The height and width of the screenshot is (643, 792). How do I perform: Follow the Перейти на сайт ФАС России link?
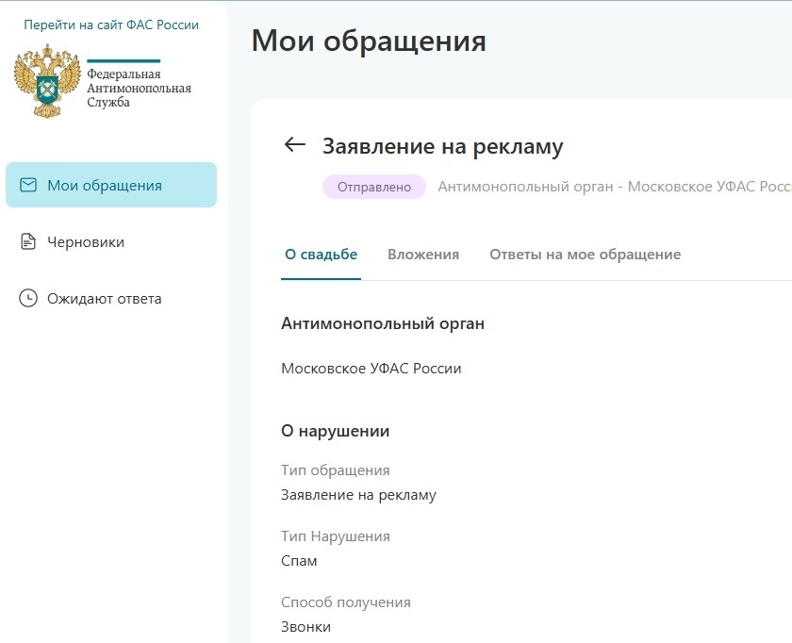111,25
